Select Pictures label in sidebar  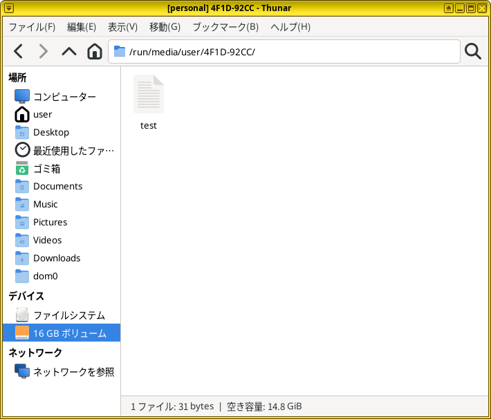pyautogui.click(x=50, y=222)
